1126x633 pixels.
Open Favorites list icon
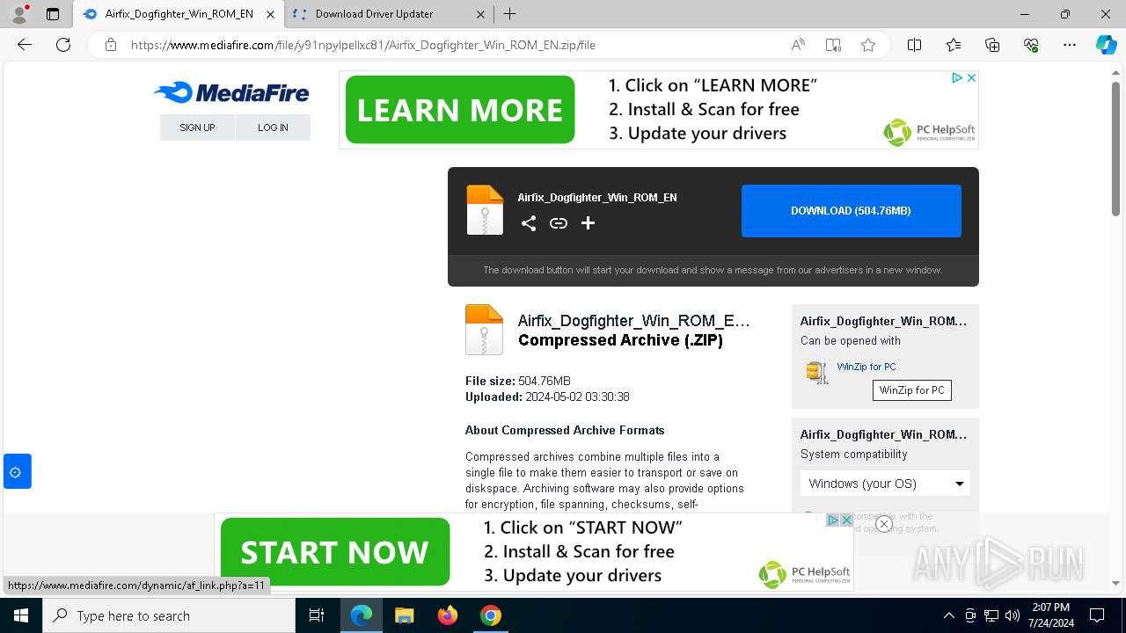tap(954, 45)
